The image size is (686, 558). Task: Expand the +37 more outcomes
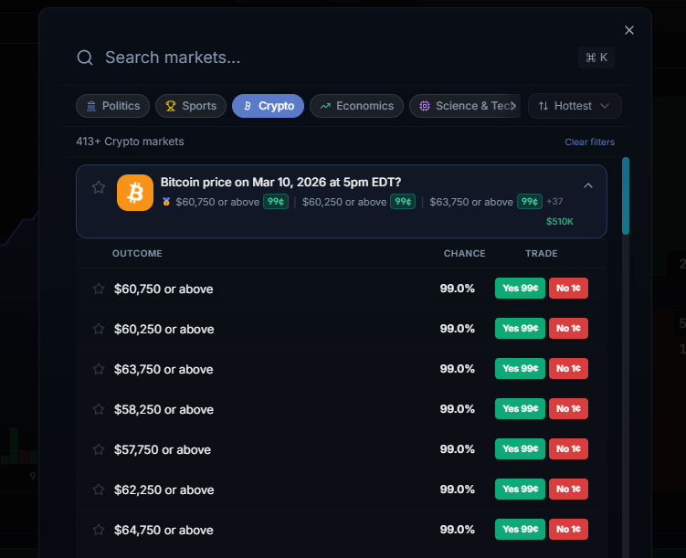[554, 202]
